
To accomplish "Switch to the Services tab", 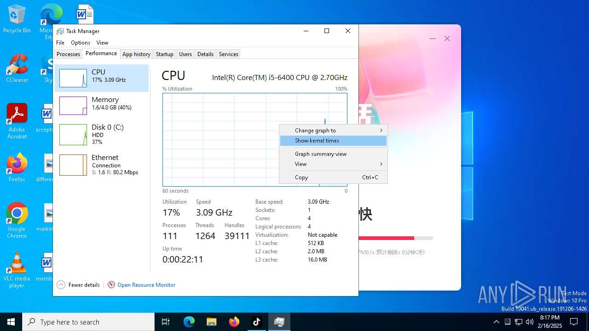I will [229, 54].
